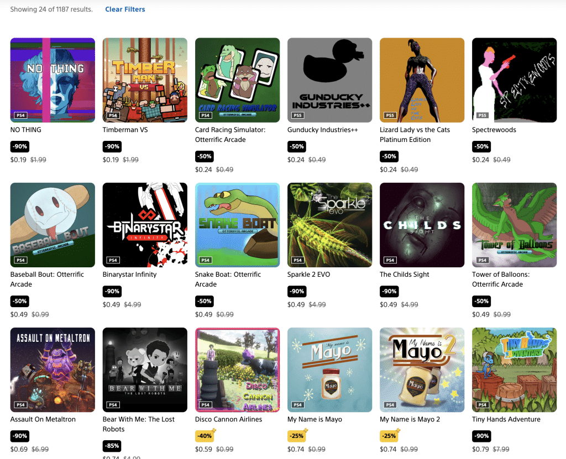The image size is (566, 459).
Task: Click the Clear Filters link
Action: 125,9
